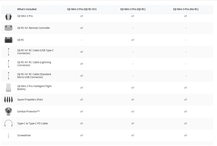Click the DJI Mini 3 Pro drone icon
Screen dimensions: 217x146
(x=8, y=17)
